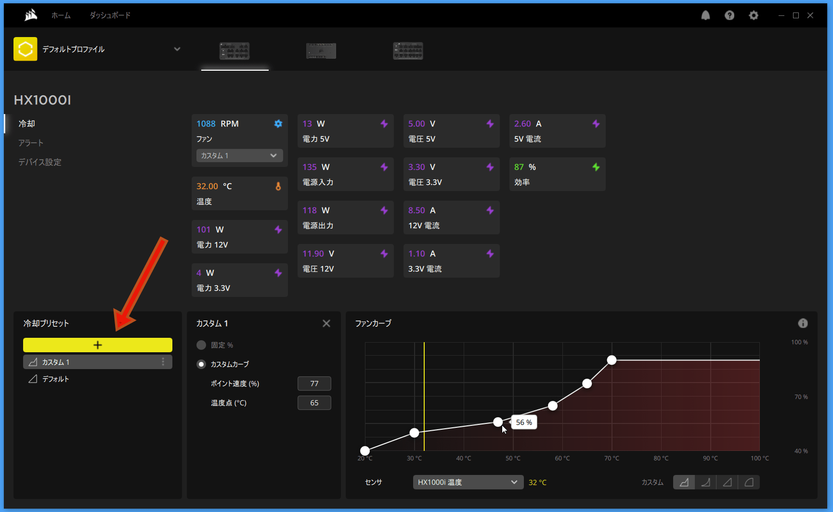
Task: Apply the second fan curve shape preset
Action: click(x=705, y=482)
